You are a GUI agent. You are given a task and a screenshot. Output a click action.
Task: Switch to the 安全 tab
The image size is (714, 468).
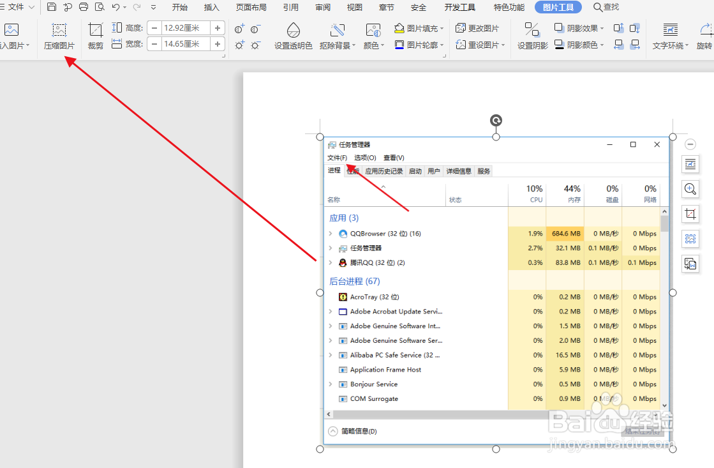[418, 7]
